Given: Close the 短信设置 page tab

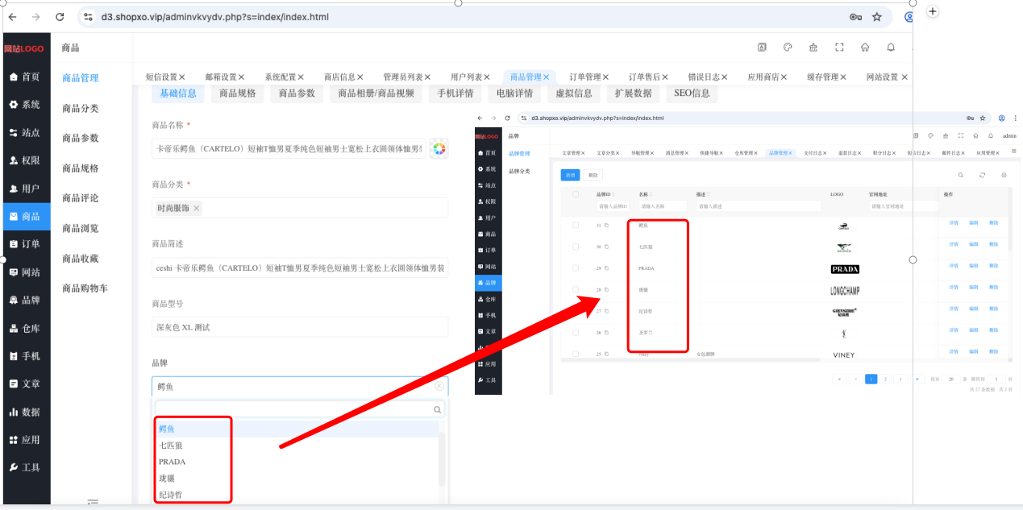Looking at the screenshot, I should (181, 77).
